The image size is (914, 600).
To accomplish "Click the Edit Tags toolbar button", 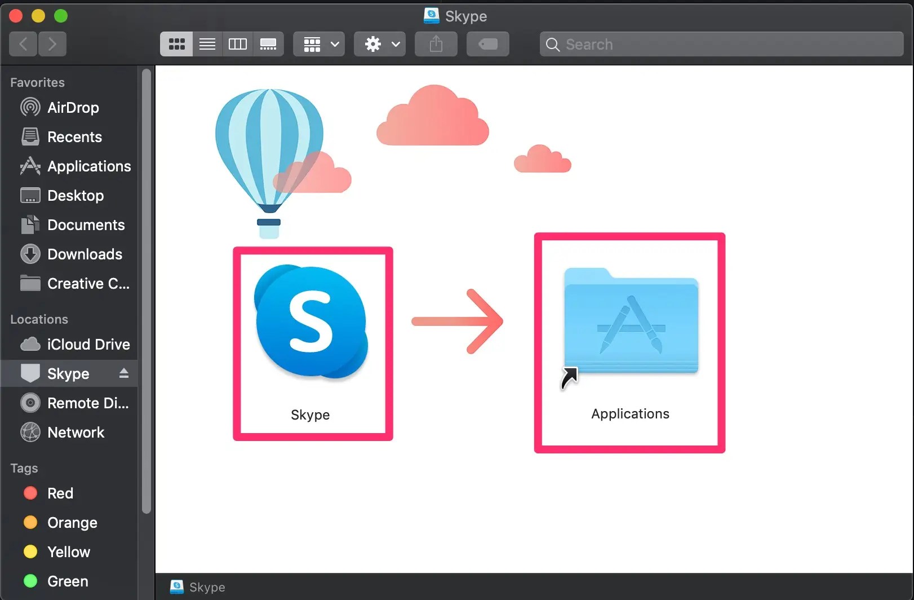I will point(487,44).
